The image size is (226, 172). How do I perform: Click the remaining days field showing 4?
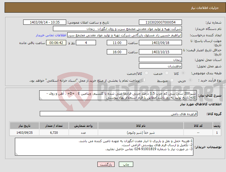[86, 43]
